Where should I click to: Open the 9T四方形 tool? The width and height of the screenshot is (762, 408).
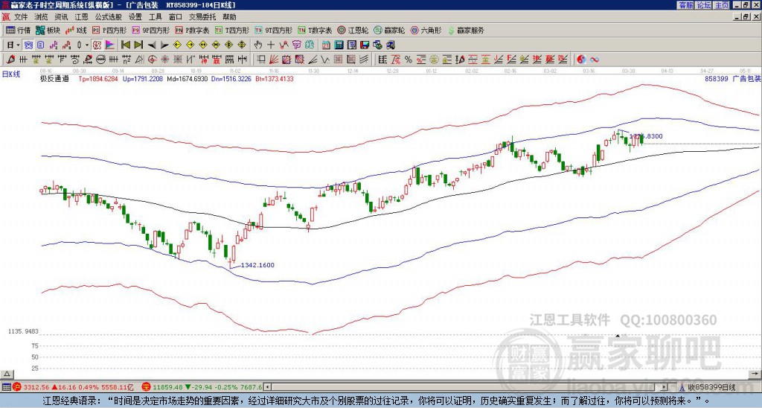pyautogui.click(x=273, y=30)
